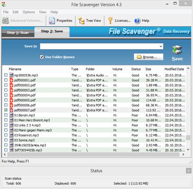Image resolution: width=193 pixels, height=189 pixels.
Task: Sort by Status column header
Action: coord(137,69)
